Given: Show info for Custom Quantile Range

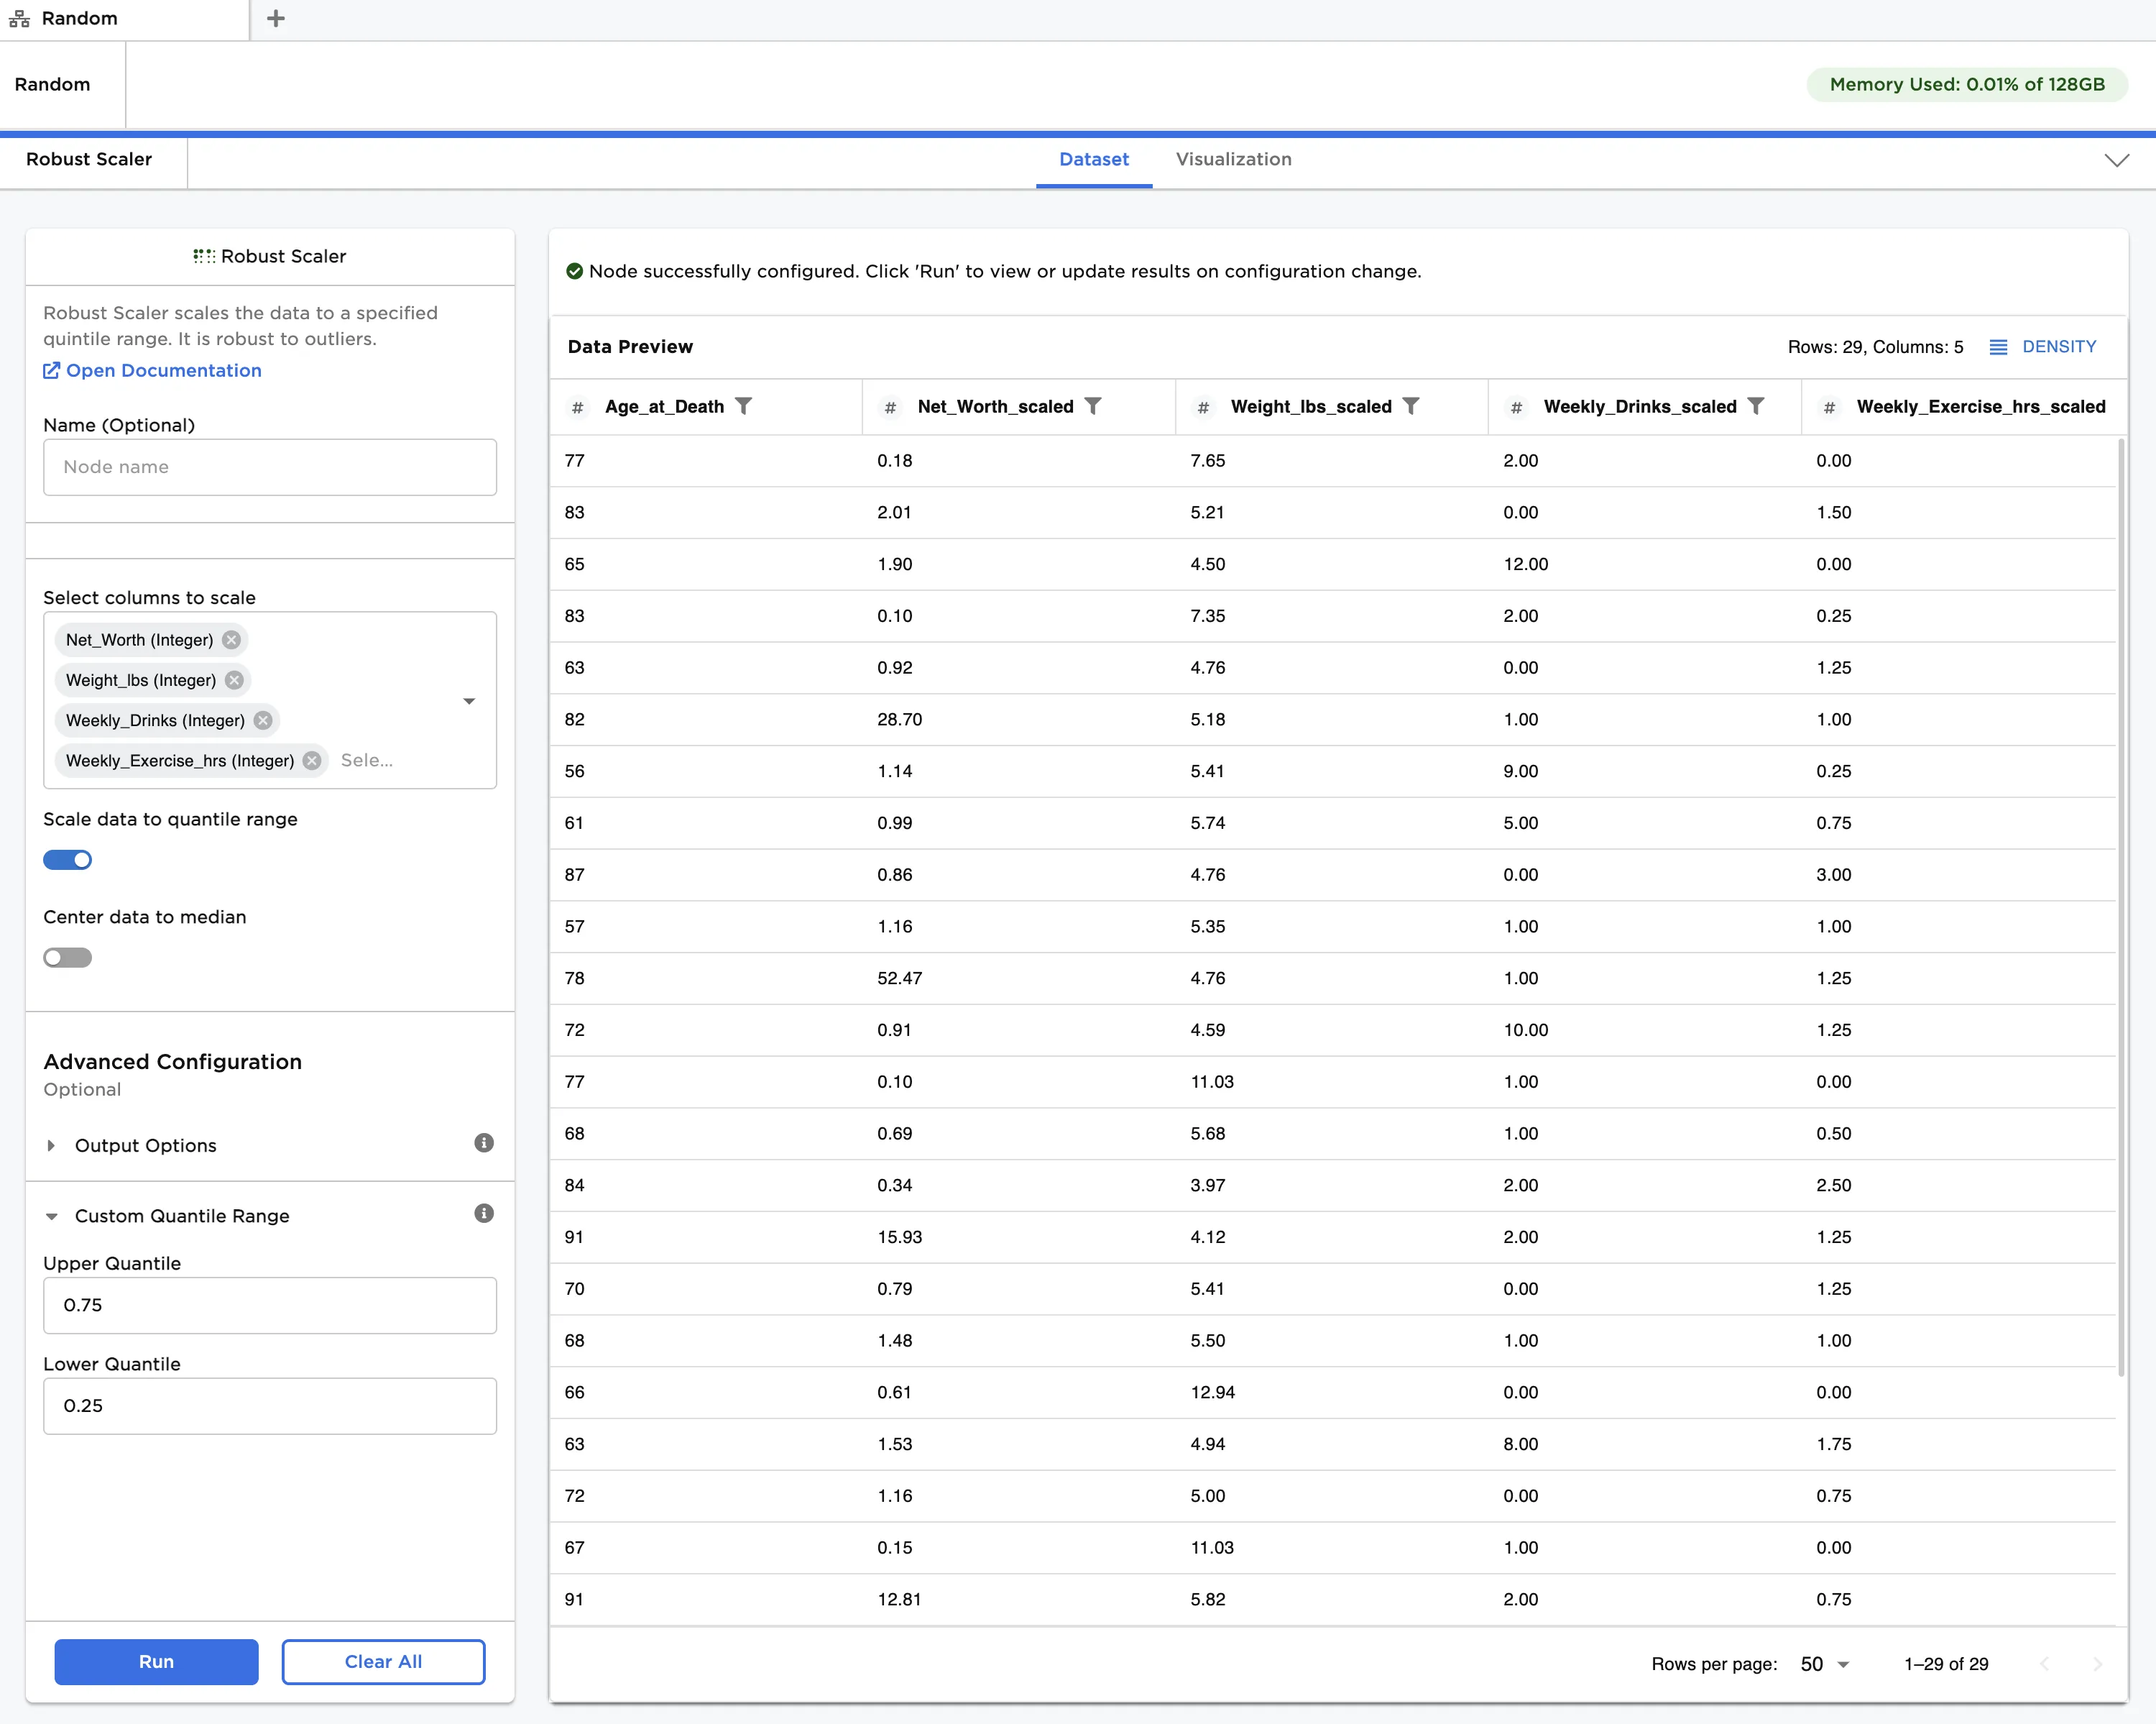Looking at the screenshot, I should click(x=484, y=1214).
